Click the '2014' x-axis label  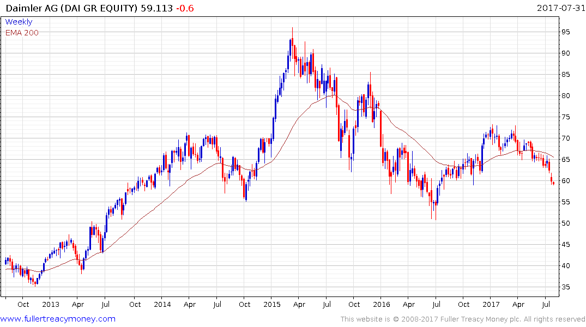tap(162, 304)
